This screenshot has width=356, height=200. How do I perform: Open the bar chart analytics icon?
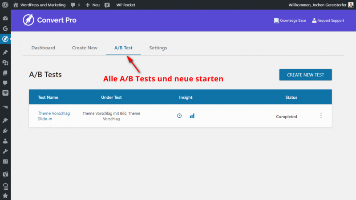[x=192, y=116]
